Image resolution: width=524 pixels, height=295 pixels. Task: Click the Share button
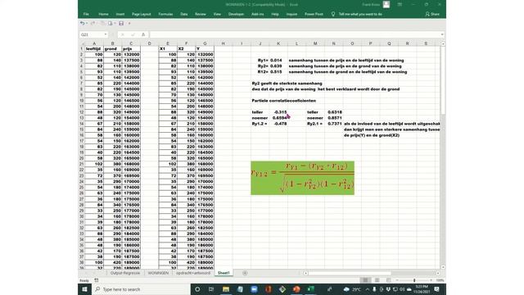(432, 14)
